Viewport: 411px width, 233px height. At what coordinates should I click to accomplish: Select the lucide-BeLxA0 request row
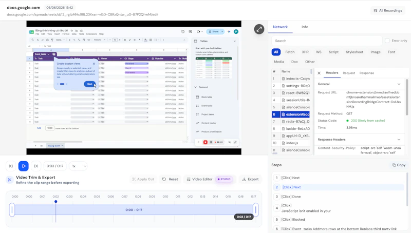tap(291, 128)
